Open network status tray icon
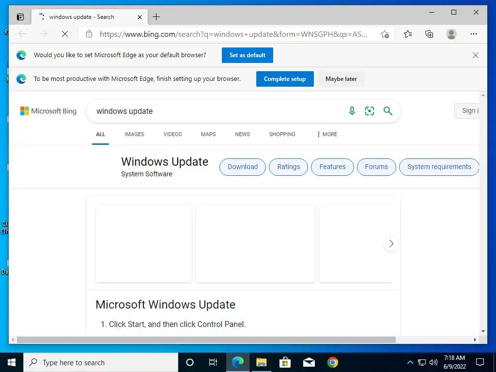 point(422,362)
